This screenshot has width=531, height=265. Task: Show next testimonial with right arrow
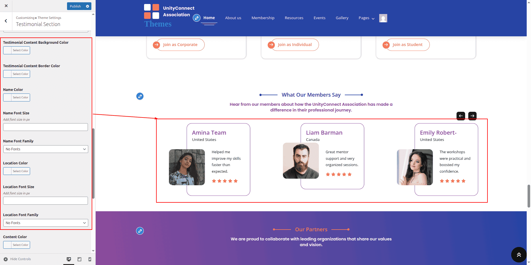point(472,116)
